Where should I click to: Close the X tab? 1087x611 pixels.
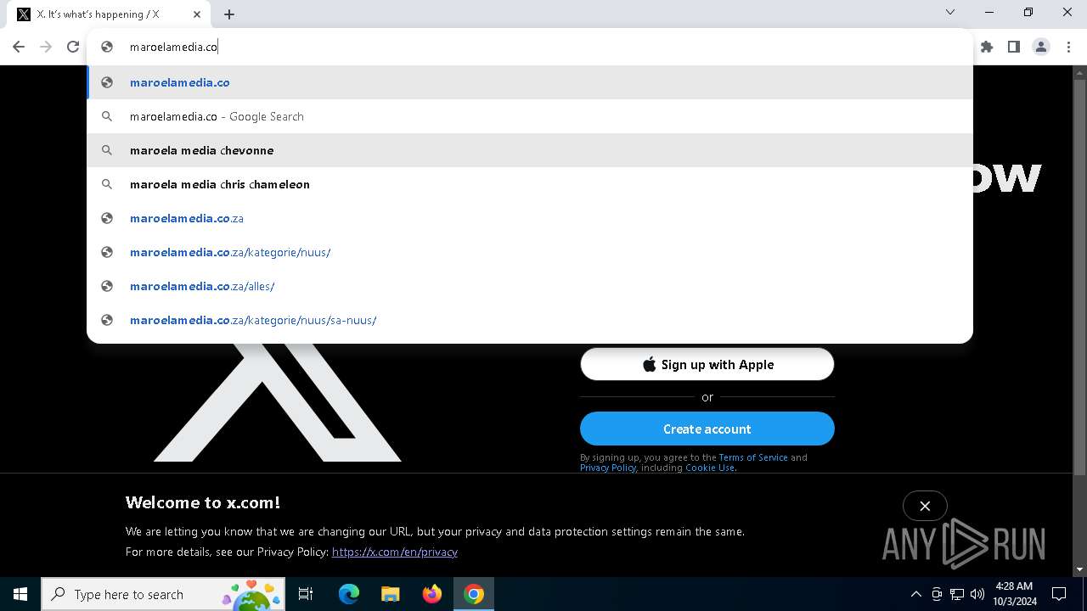(x=197, y=14)
